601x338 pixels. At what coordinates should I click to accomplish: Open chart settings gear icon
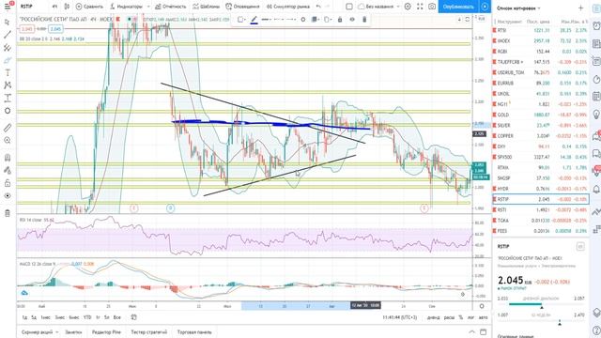click(x=408, y=7)
